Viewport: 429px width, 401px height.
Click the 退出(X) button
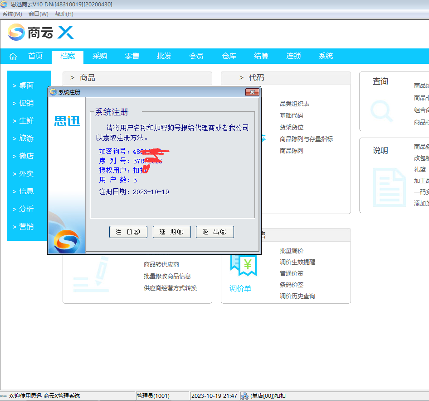point(215,232)
